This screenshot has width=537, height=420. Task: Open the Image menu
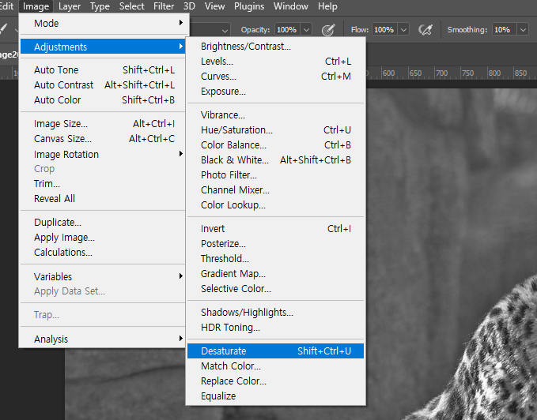(x=36, y=6)
